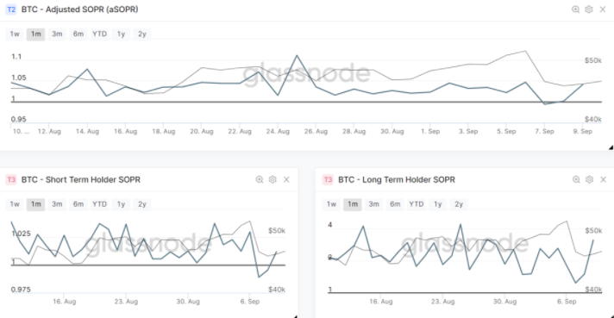
Task: Set Long Term Holder chart to 6m
Action: pyautogui.click(x=395, y=204)
